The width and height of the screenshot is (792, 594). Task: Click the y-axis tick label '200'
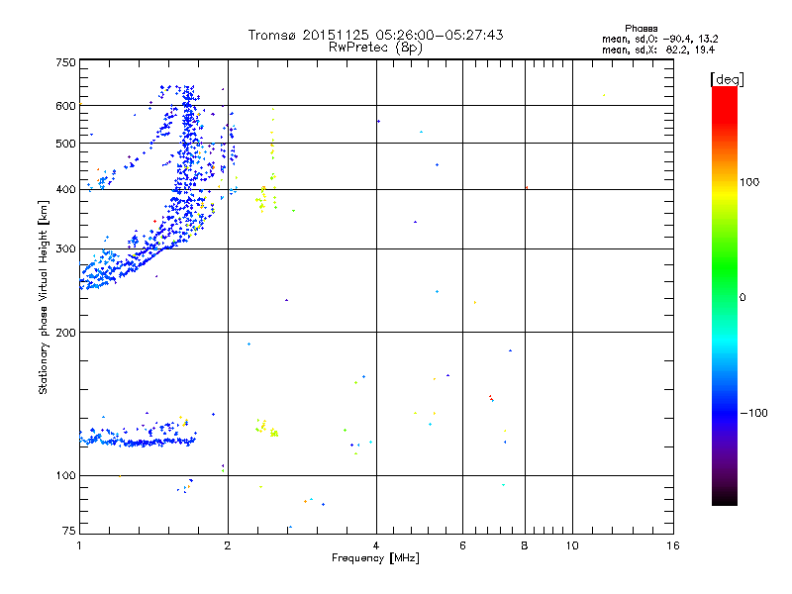(x=65, y=333)
